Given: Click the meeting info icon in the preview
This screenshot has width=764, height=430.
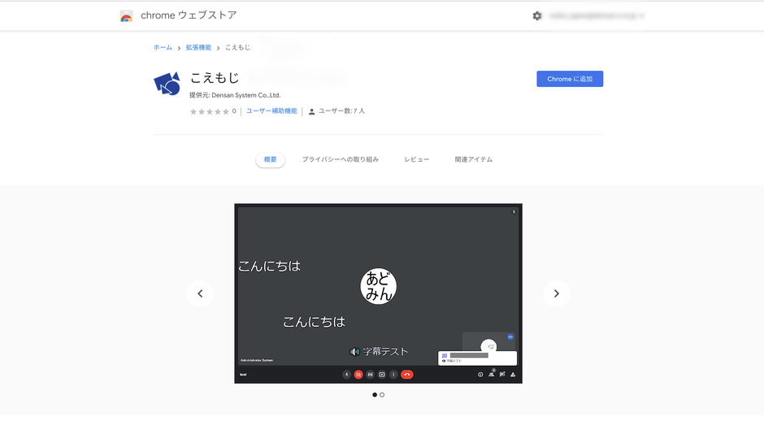Looking at the screenshot, I should (x=480, y=375).
